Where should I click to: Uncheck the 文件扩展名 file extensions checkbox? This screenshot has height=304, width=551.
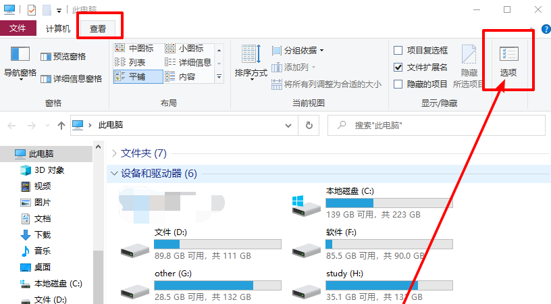pyautogui.click(x=398, y=68)
